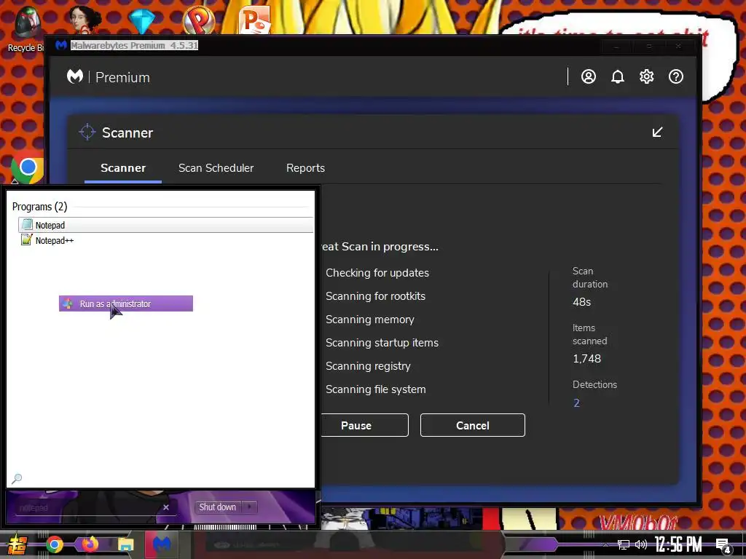Image resolution: width=746 pixels, height=559 pixels.
Task: Switch to the Scanner tab
Action: 122,168
